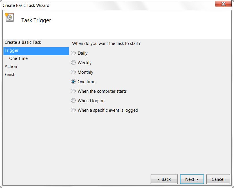Jump to the Finish step

click(10, 75)
